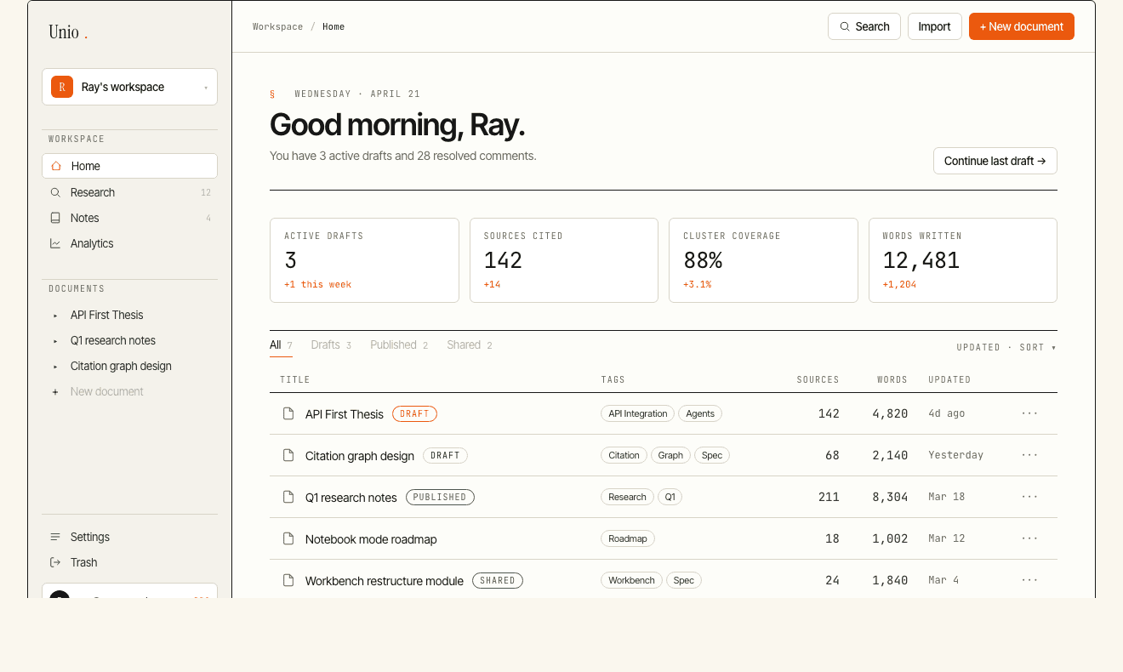This screenshot has width=1123, height=672.
Task: Click the DRAFT badge on API First Thesis
Action: pos(414,413)
